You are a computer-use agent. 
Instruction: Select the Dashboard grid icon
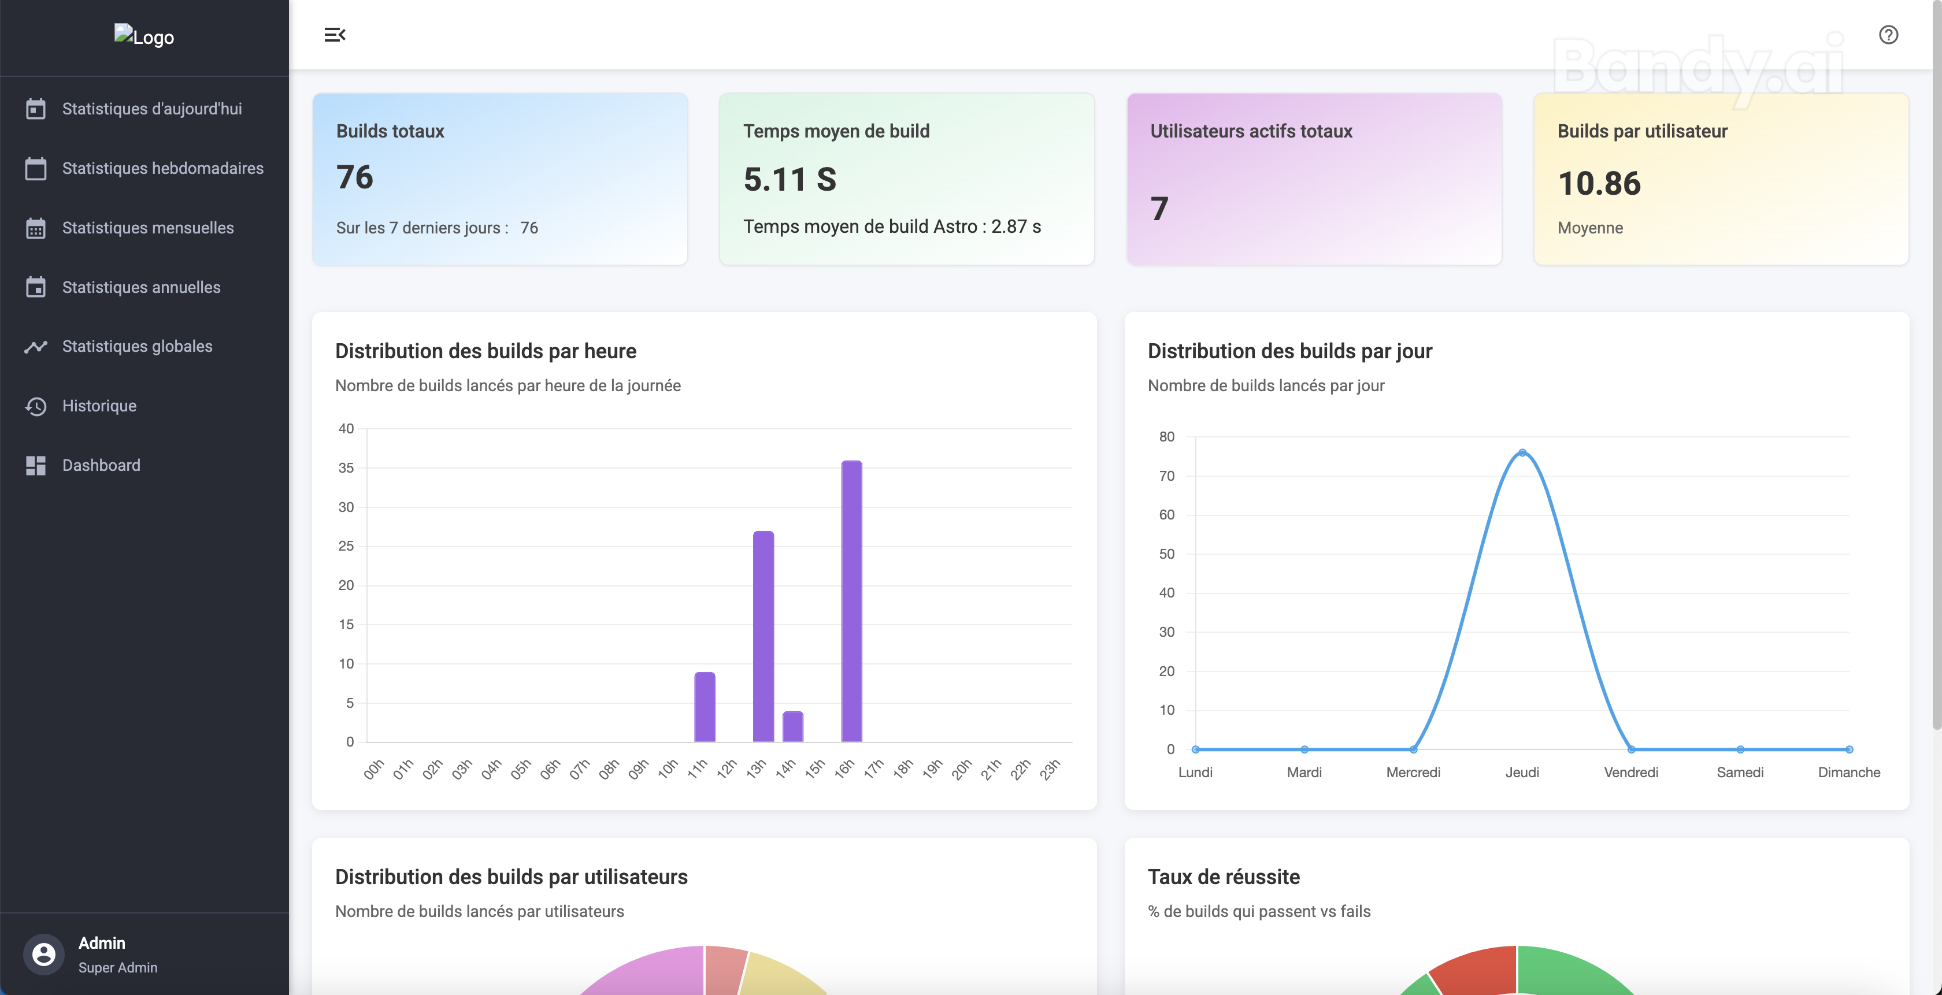tap(35, 465)
